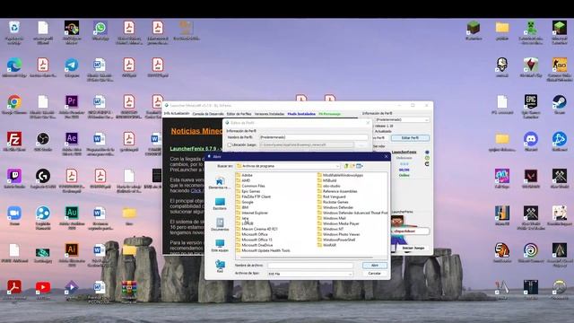Launch Google Chrome from the desktop
Viewport: 574px width, 323px height.
point(14,105)
